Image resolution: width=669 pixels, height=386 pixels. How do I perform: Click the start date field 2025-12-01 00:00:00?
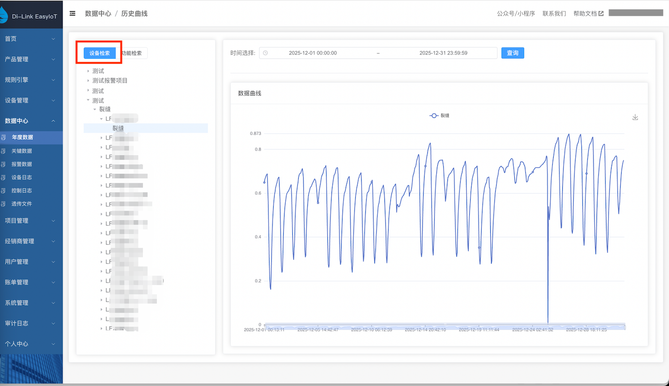[313, 53]
